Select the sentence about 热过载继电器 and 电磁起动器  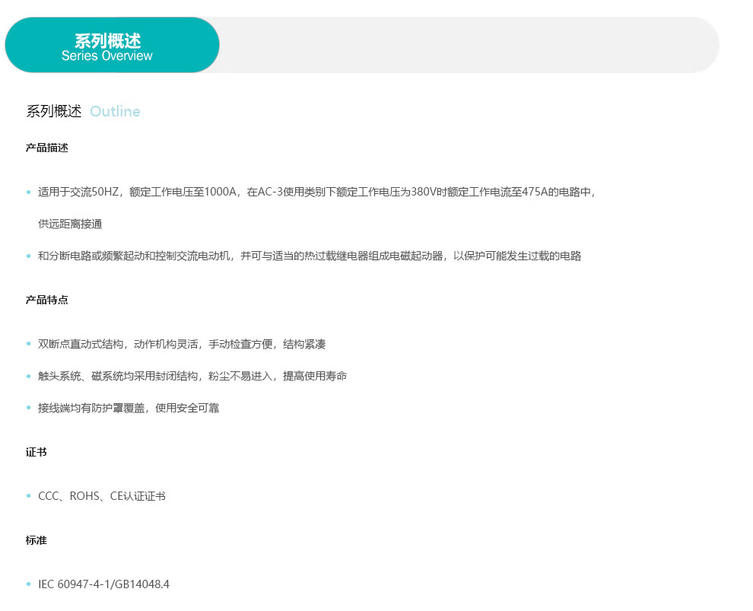pyautogui.click(x=310, y=256)
